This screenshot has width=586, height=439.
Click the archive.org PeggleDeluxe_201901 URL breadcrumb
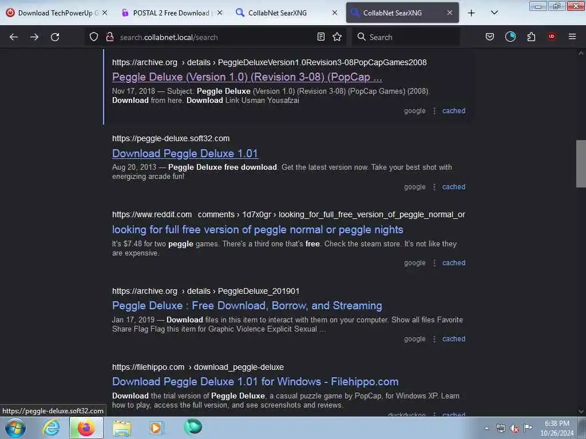tap(205, 291)
